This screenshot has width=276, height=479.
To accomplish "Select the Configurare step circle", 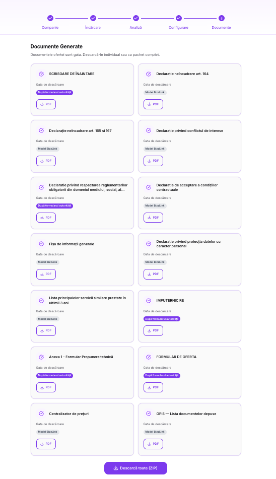I will (179, 18).
